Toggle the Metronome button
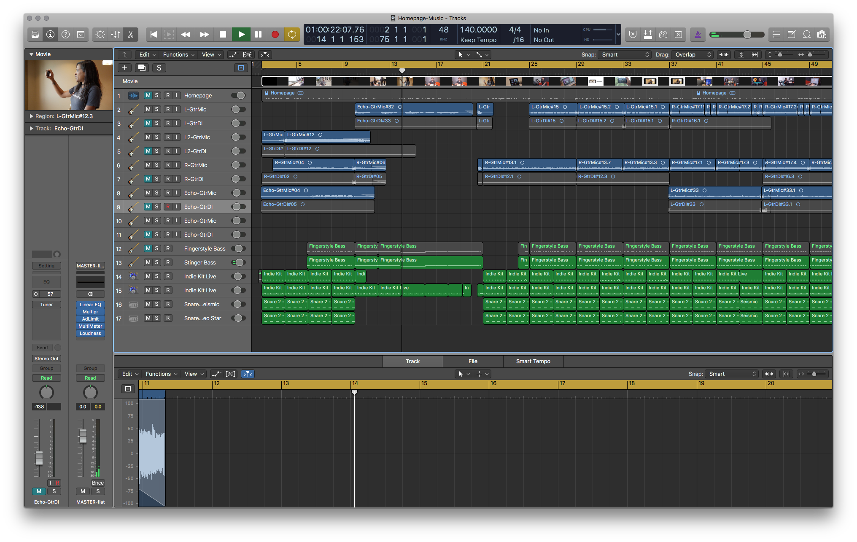The width and height of the screenshot is (857, 542). click(x=698, y=35)
